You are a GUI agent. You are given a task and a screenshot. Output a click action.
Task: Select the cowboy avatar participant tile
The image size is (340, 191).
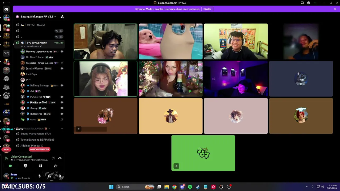171,116
